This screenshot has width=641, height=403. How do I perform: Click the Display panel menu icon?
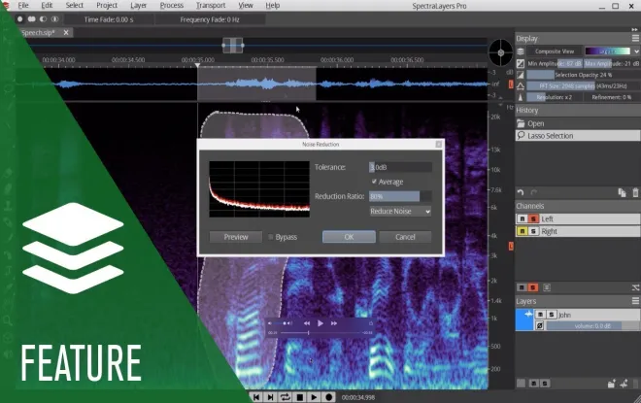(x=635, y=38)
